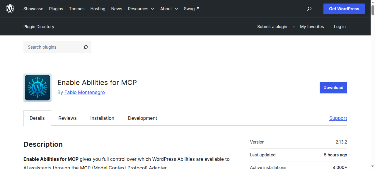Expand the About menu
Image resolution: width=375 pixels, height=169 pixels.
point(169,9)
